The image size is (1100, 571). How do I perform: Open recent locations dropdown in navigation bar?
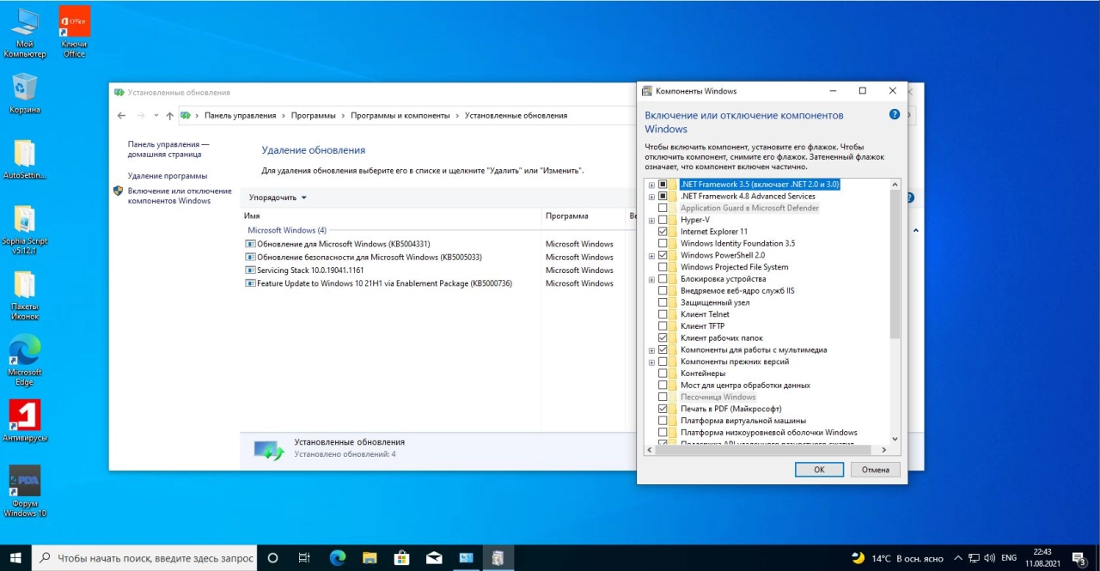click(x=156, y=115)
